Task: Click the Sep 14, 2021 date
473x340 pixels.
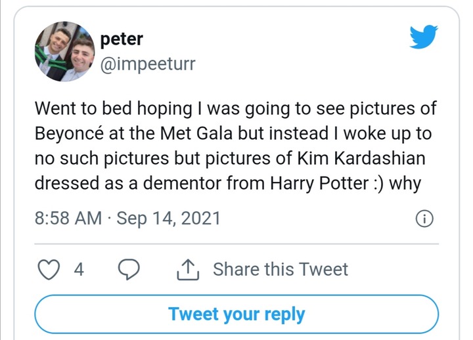Action: click(168, 219)
